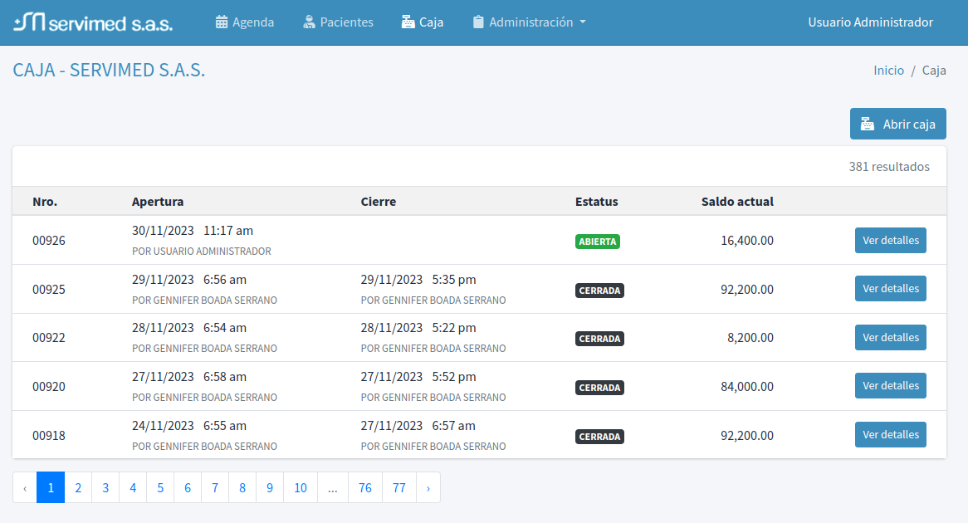Image resolution: width=968 pixels, height=523 pixels.
Task: Go to previous page using left chevron
Action: 25,488
